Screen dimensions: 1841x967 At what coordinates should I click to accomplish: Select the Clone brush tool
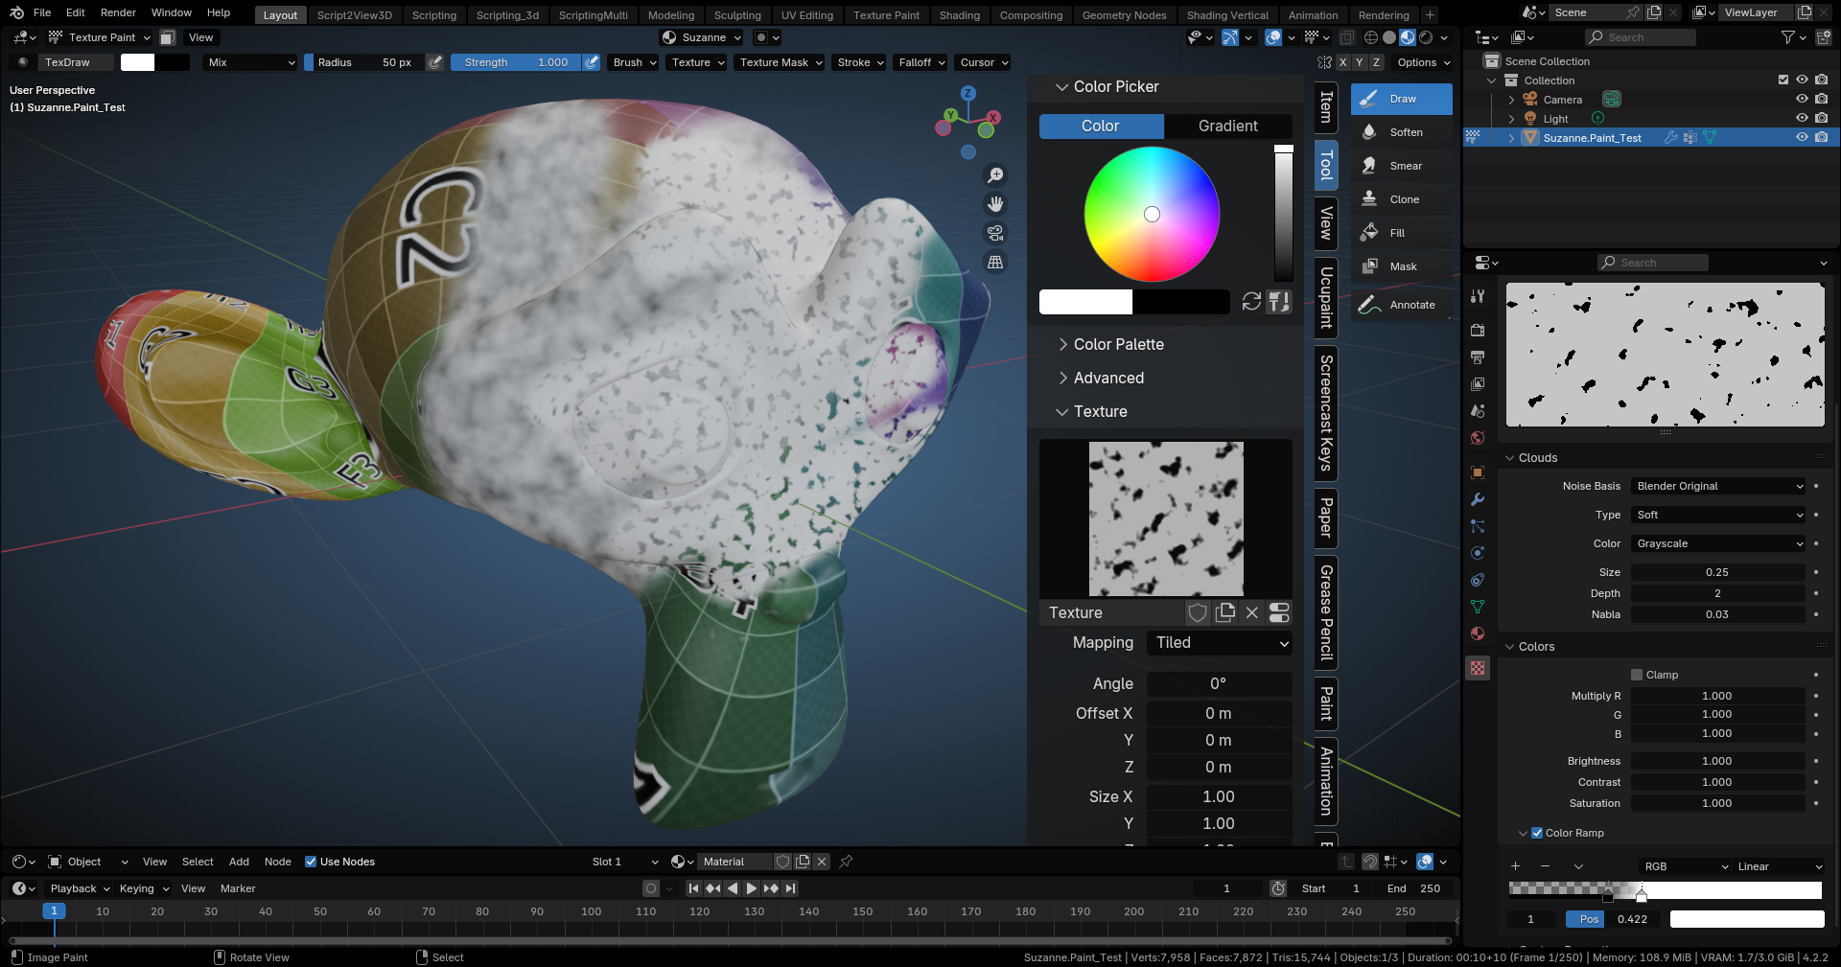[1401, 199]
